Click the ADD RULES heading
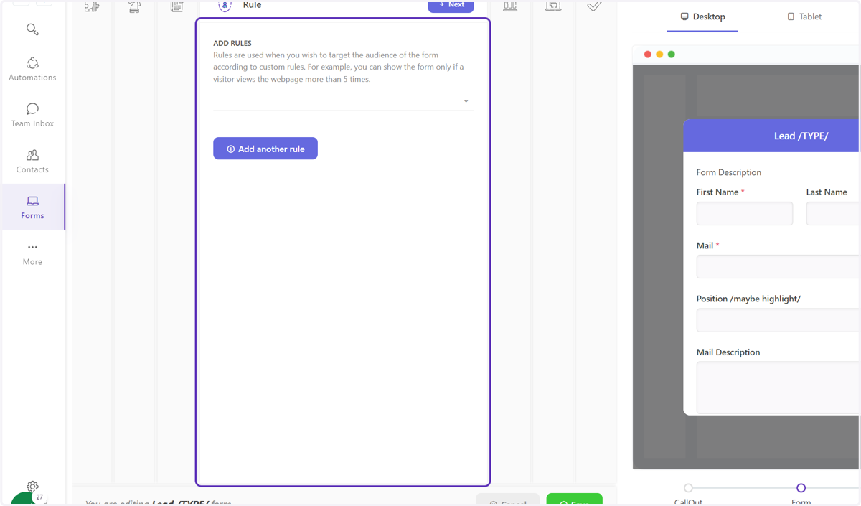 pyautogui.click(x=232, y=43)
